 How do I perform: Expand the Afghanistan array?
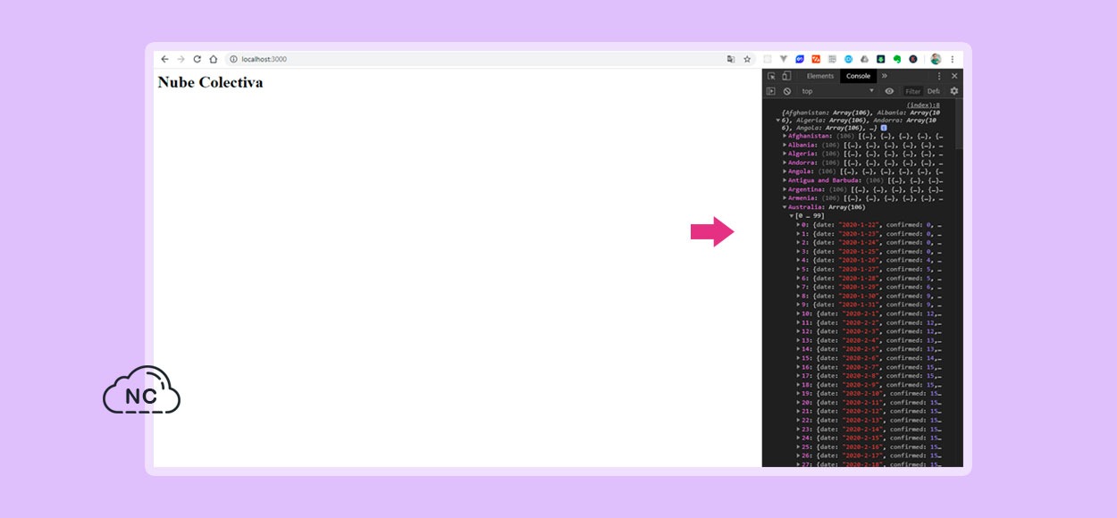pyautogui.click(x=785, y=136)
